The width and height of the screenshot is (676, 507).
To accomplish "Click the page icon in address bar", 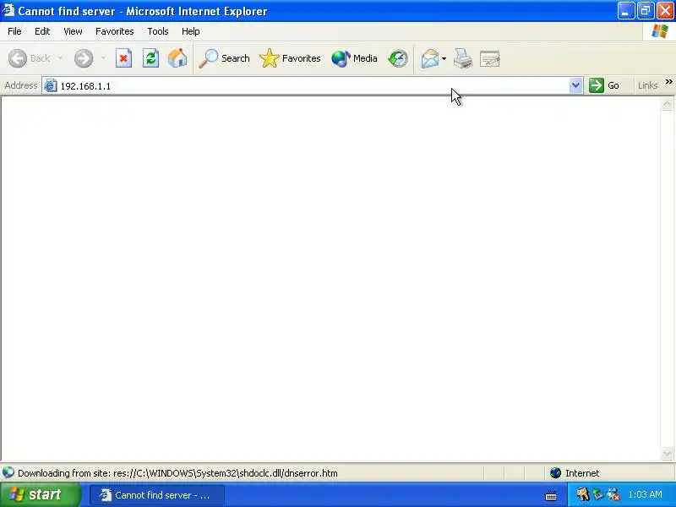I will 51,85.
